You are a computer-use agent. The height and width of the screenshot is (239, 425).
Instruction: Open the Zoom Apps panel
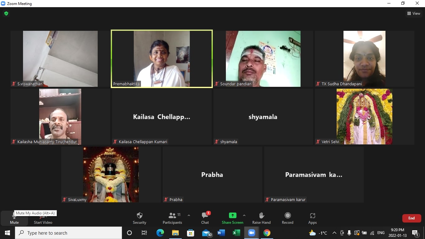312,218
